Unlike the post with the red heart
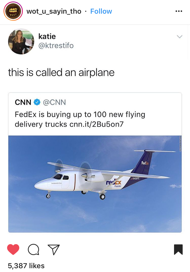This screenshot has width=190, height=272. [13, 249]
